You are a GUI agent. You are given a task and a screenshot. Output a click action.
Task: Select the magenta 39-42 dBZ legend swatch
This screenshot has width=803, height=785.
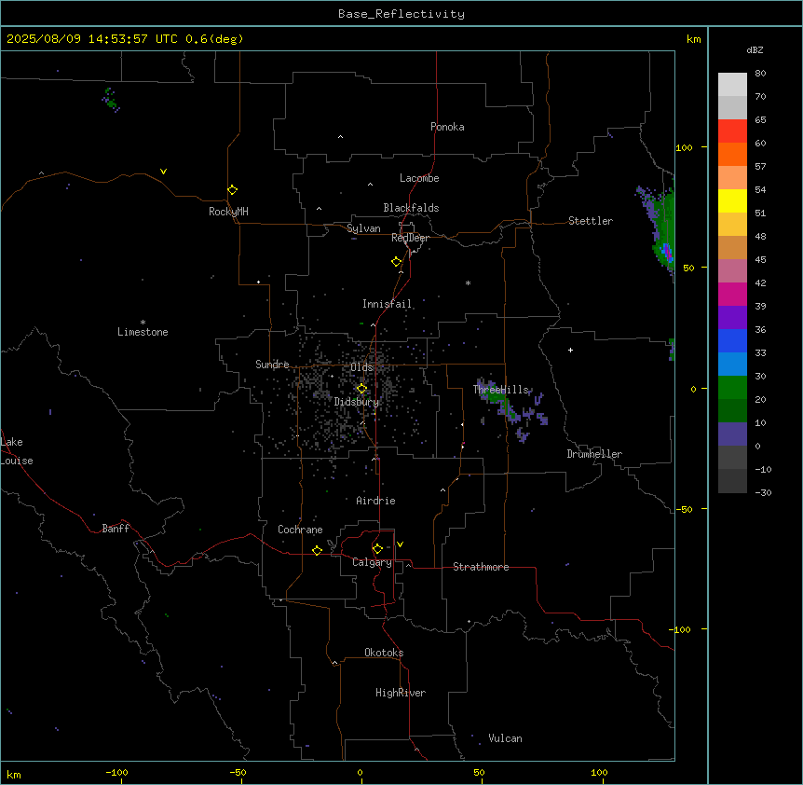pos(732,294)
